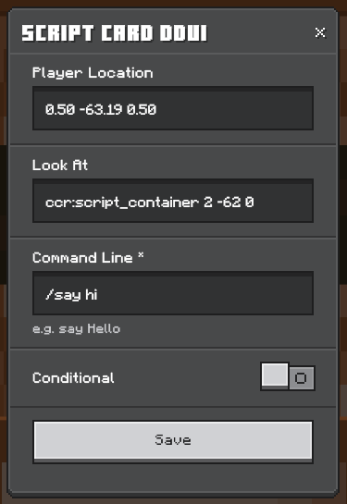Click the Command Line label
Viewport: 347px width, 504px height.
point(82,258)
